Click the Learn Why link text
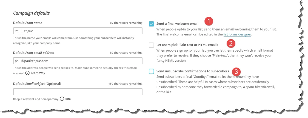 (38, 73)
